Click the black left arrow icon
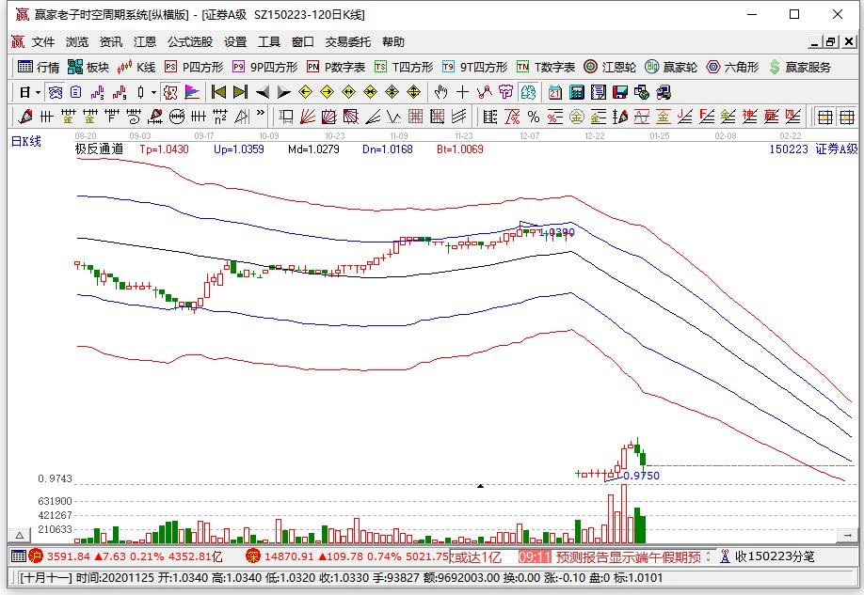The image size is (864, 595). 263,92
